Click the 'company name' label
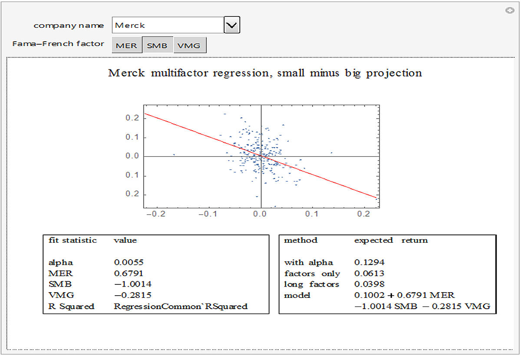This screenshot has height=356, width=521. [x=69, y=25]
